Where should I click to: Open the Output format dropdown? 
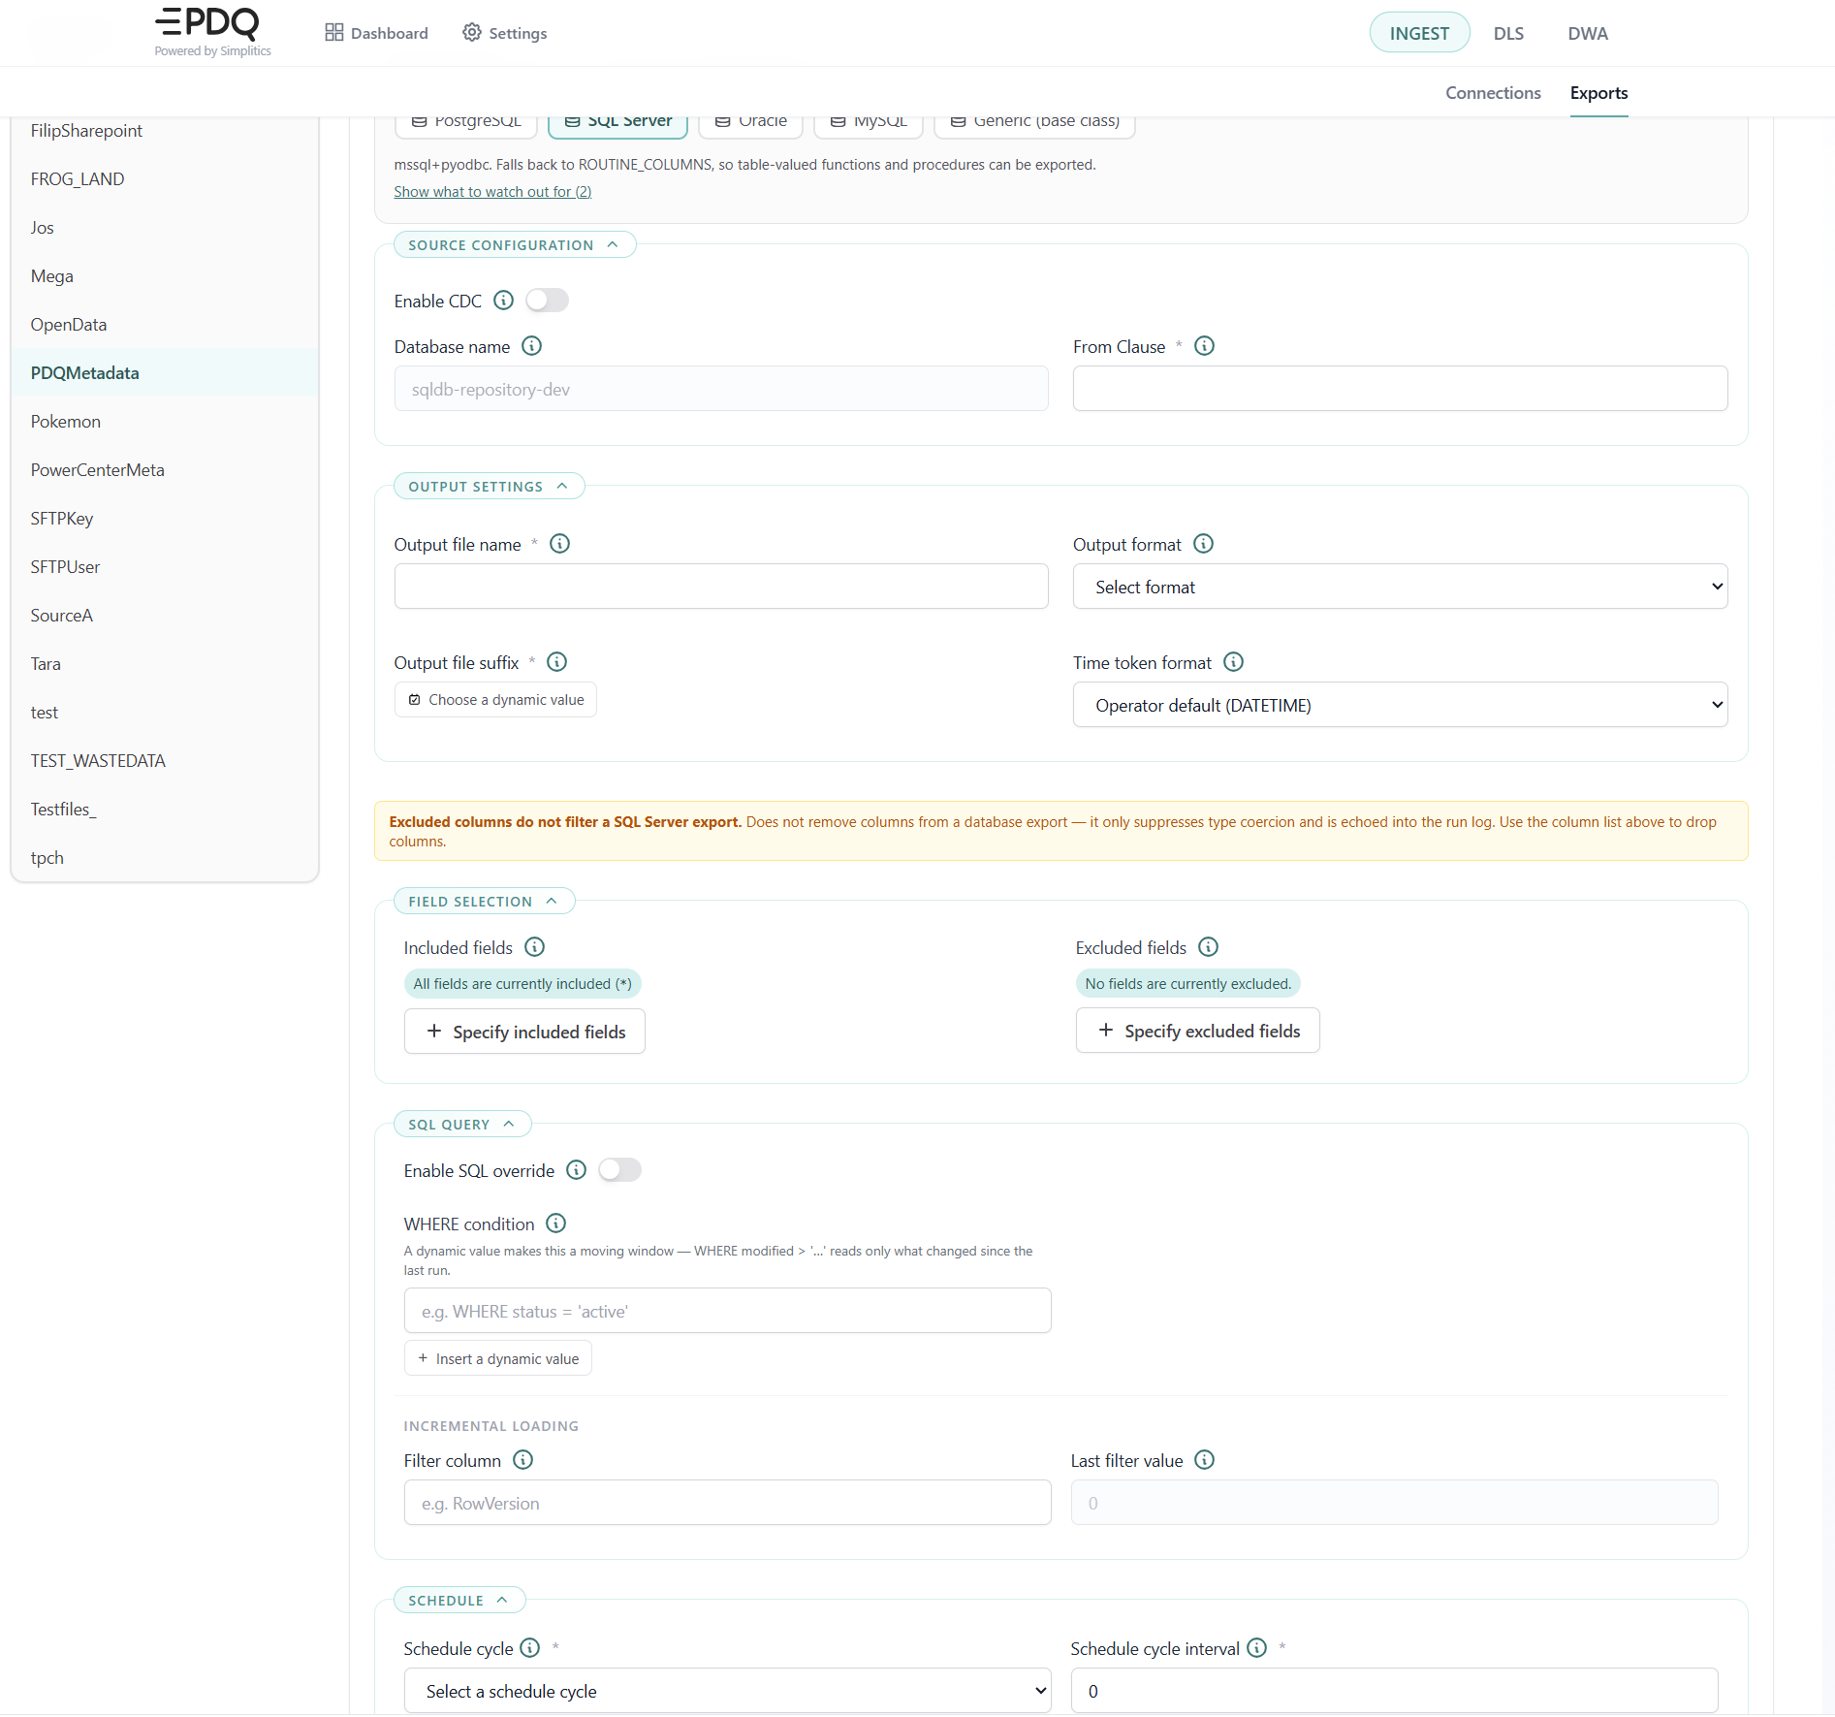click(x=1400, y=587)
